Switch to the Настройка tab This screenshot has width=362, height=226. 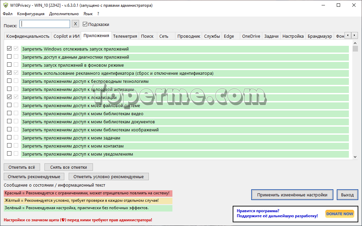click(x=293, y=36)
